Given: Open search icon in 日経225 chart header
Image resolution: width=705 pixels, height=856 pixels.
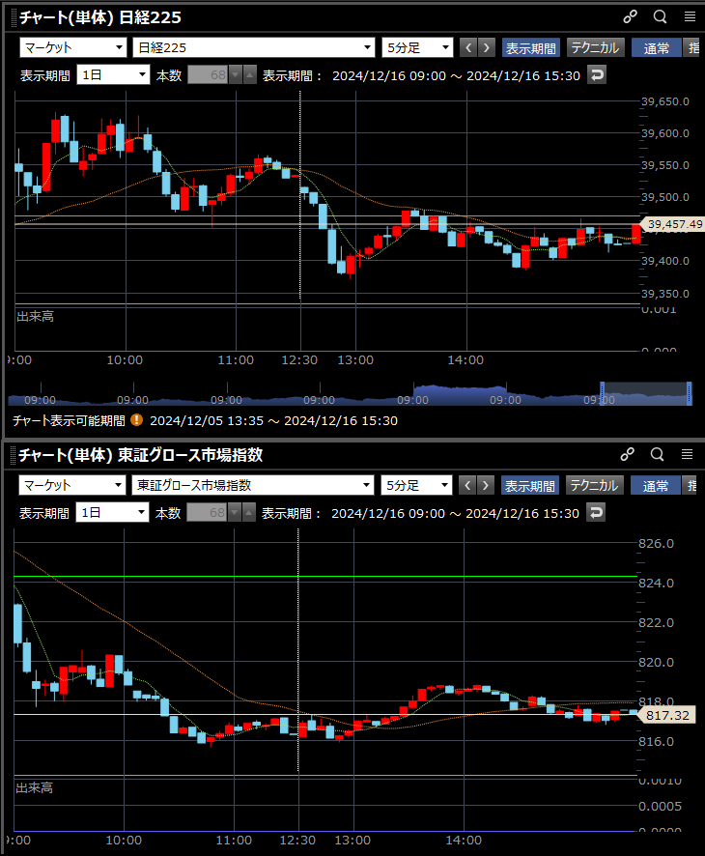Looking at the screenshot, I should point(661,17).
